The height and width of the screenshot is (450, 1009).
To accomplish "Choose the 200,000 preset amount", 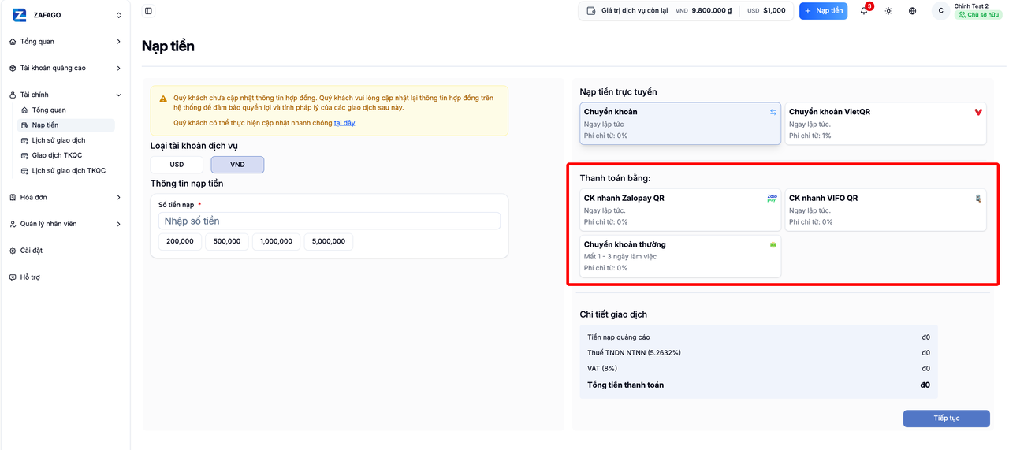I will 180,241.
